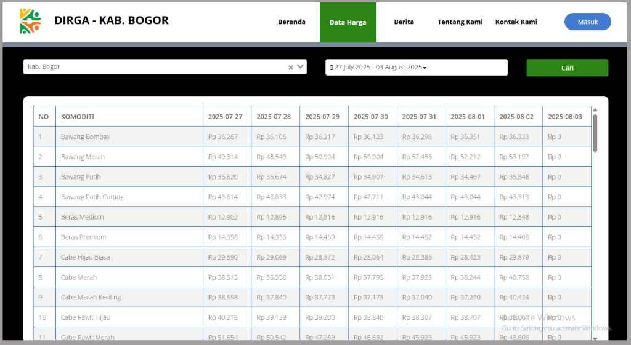Viewport: 631px width, 345px height.
Task: Click the Rp 38.307 price cell
Action: [421, 317]
